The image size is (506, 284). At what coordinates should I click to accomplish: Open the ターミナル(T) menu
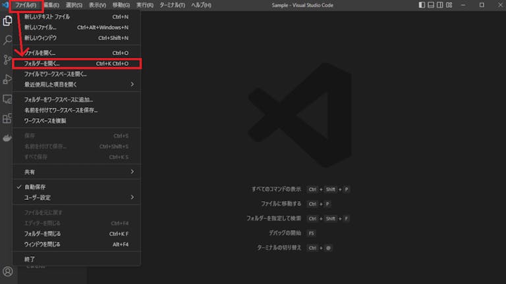tap(173, 5)
